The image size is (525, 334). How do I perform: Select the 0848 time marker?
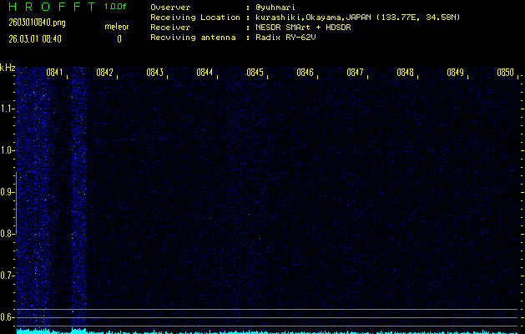(405, 73)
